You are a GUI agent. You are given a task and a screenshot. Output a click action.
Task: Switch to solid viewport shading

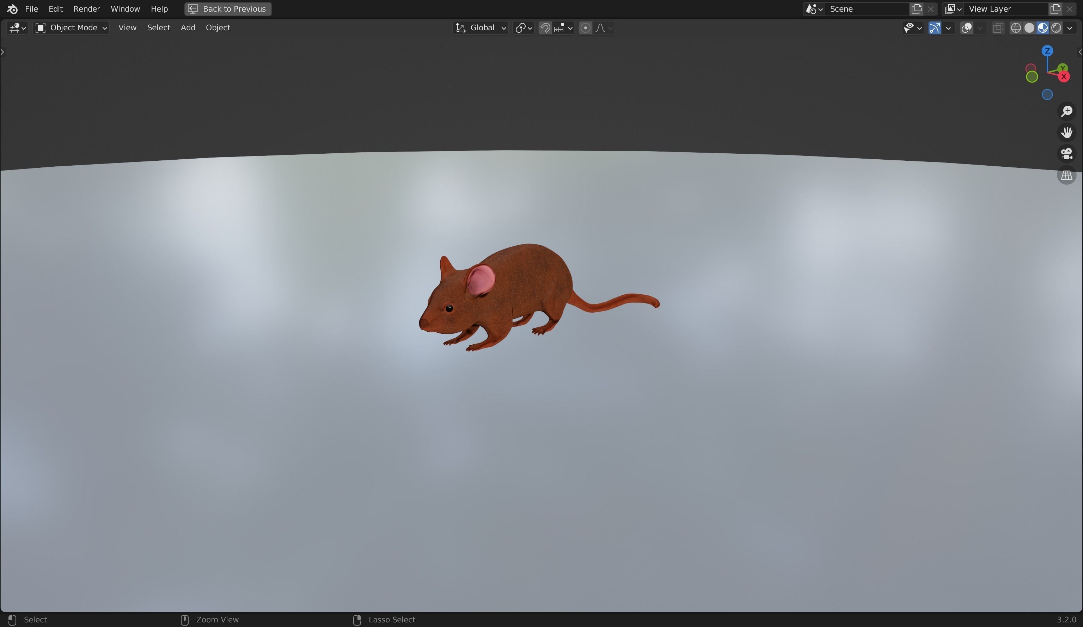click(1029, 28)
